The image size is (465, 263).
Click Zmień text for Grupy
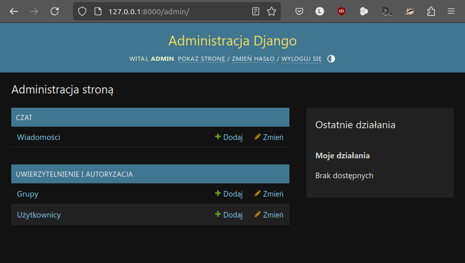[273, 194]
